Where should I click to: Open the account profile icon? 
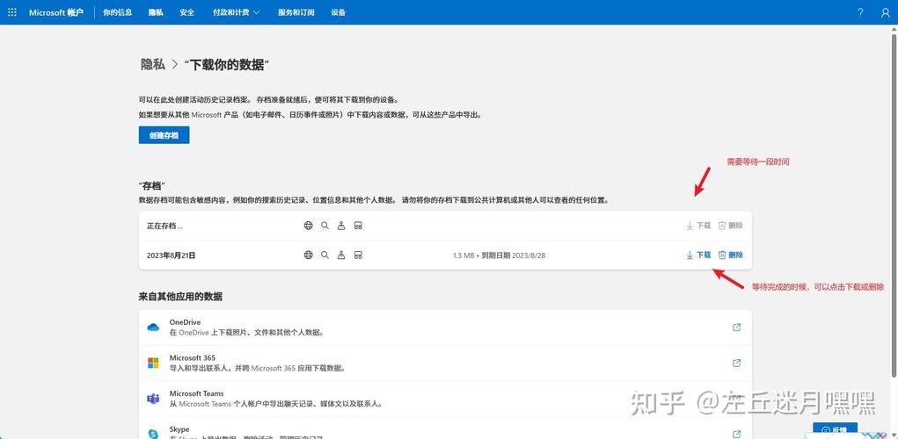pos(885,12)
